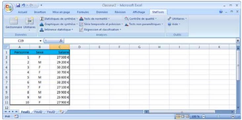Select the cell with 27 900 €
This screenshot has width=242, height=120.
pyautogui.click(x=60, y=102)
